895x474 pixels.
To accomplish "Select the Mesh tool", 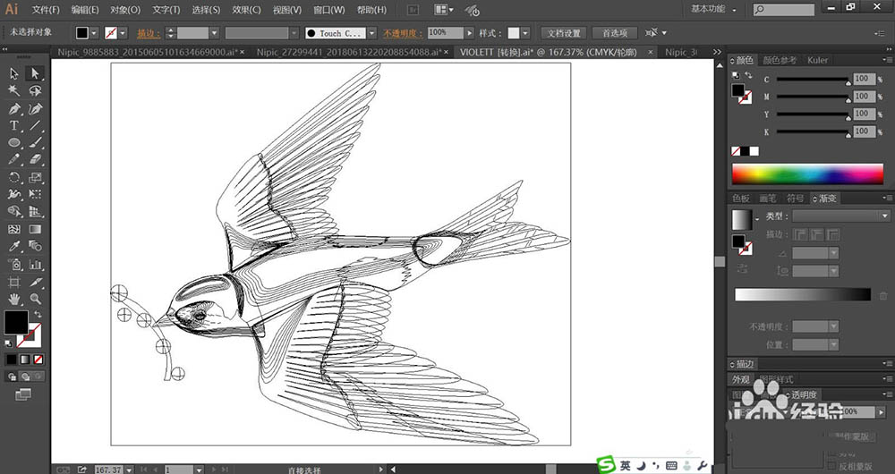I will coord(14,229).
